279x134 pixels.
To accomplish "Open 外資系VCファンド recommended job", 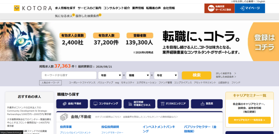I will 29,111.
